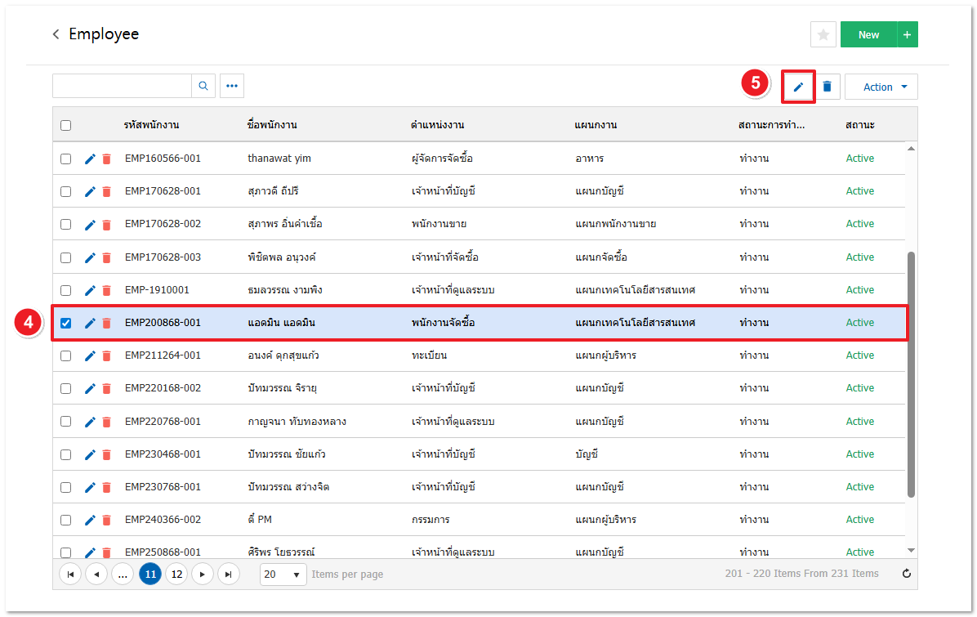Go to page 12
This screenshot has width=977, height=617.
(x=176, y=575)
